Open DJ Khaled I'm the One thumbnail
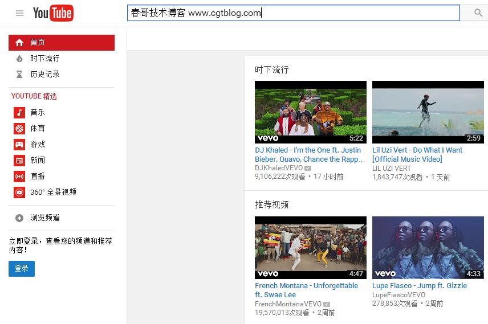 point(311,112)
